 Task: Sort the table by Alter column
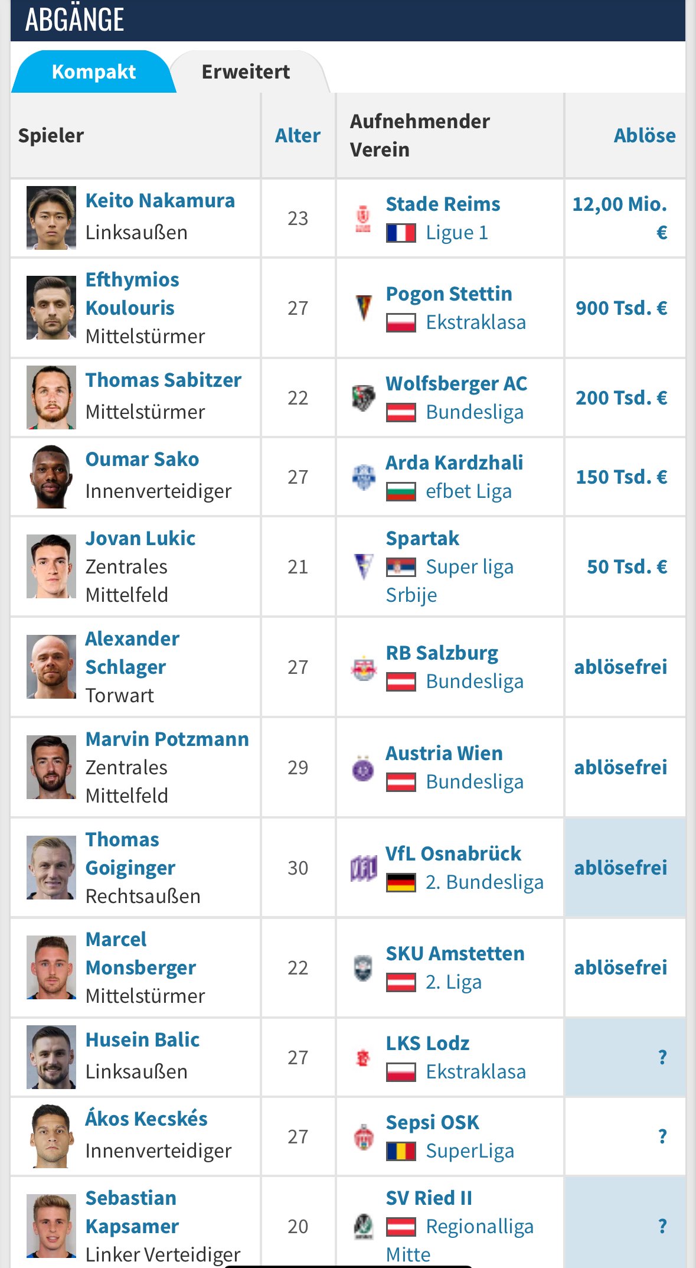[x=298, y=135]
